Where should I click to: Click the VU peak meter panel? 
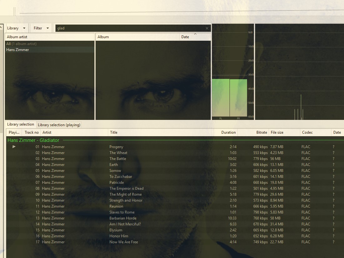click(233, 72)
